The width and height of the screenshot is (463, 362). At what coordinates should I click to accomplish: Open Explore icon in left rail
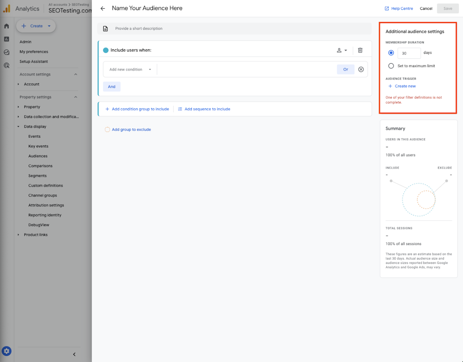point(7,52)
